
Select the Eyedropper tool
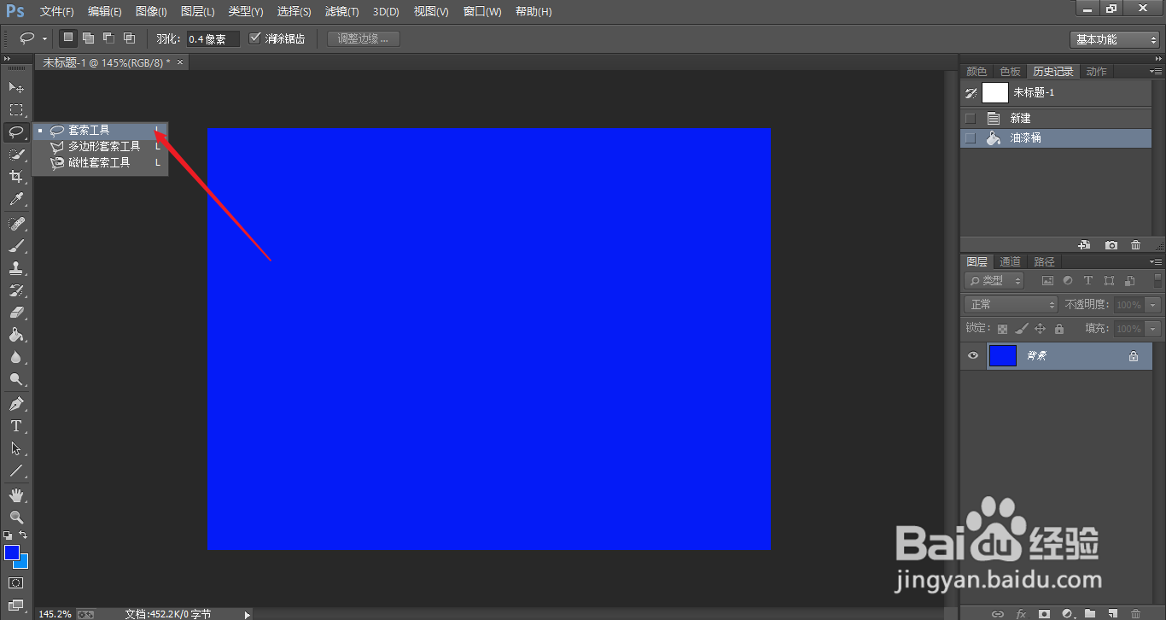point(16,200)
